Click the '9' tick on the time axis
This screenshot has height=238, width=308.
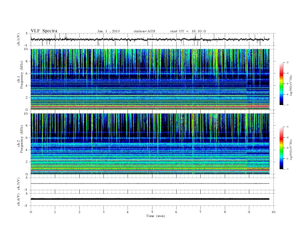click(249, 212)
